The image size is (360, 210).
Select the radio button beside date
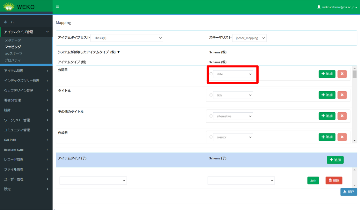tap(211, 74)
